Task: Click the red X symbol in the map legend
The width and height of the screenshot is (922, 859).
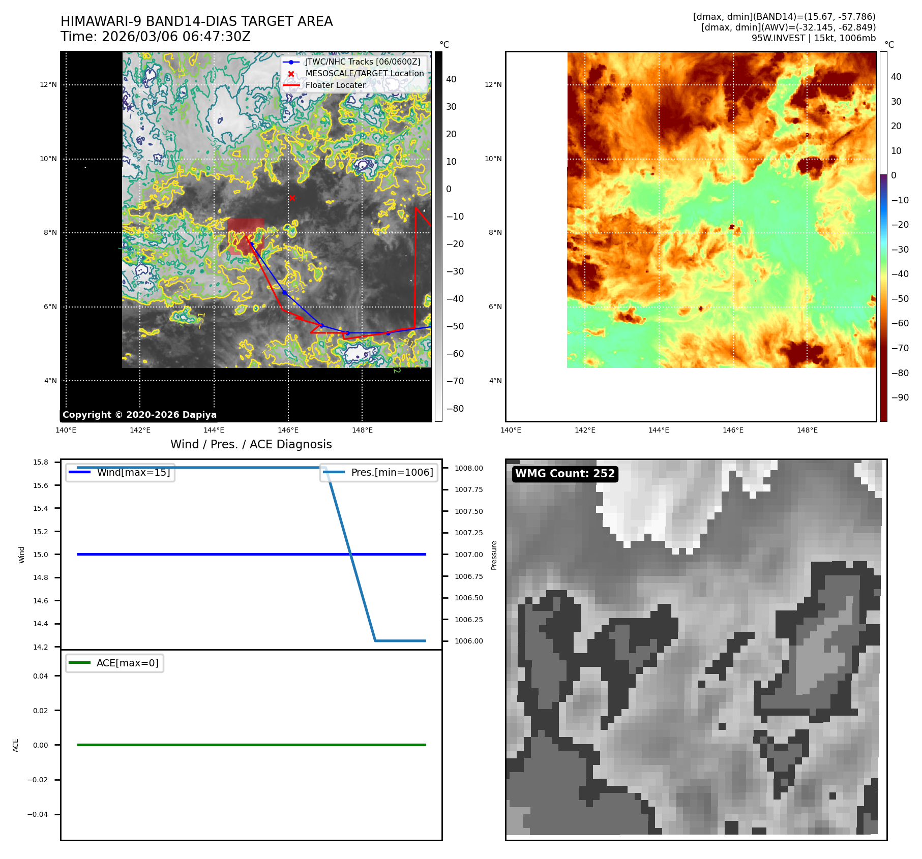Action: click(291, 74)
